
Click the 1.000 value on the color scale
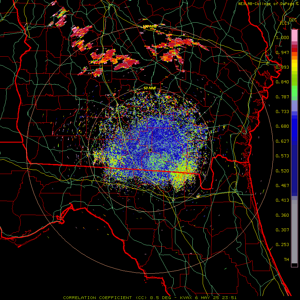coord(282,37)
